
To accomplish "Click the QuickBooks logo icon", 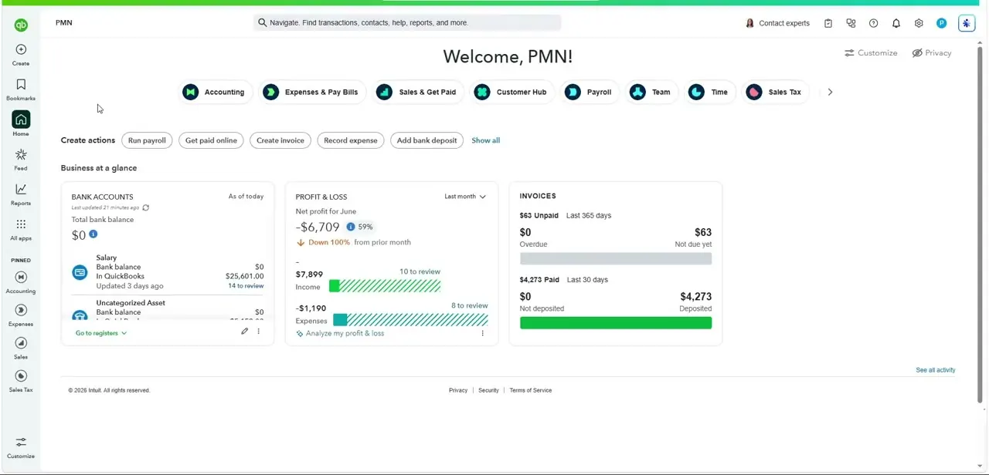I will [21, 25].
